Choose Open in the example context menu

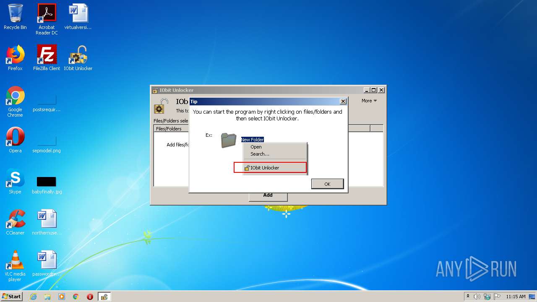[x=256, y=147]
